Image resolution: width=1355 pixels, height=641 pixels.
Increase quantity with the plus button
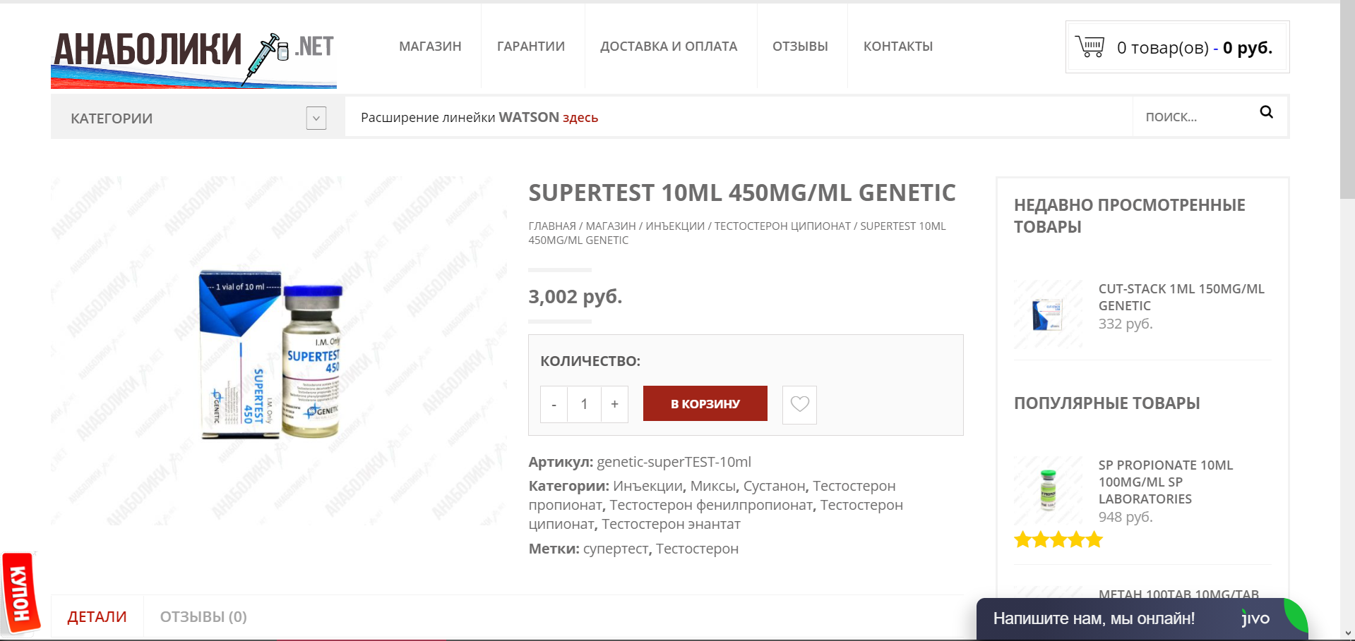coord(614,404)
